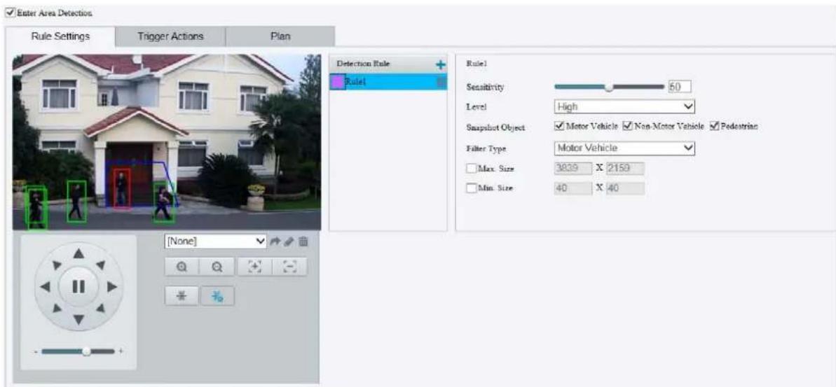
Task: Click the Min. Size height field
Action: pyautogui.click(x=624, y=188)
